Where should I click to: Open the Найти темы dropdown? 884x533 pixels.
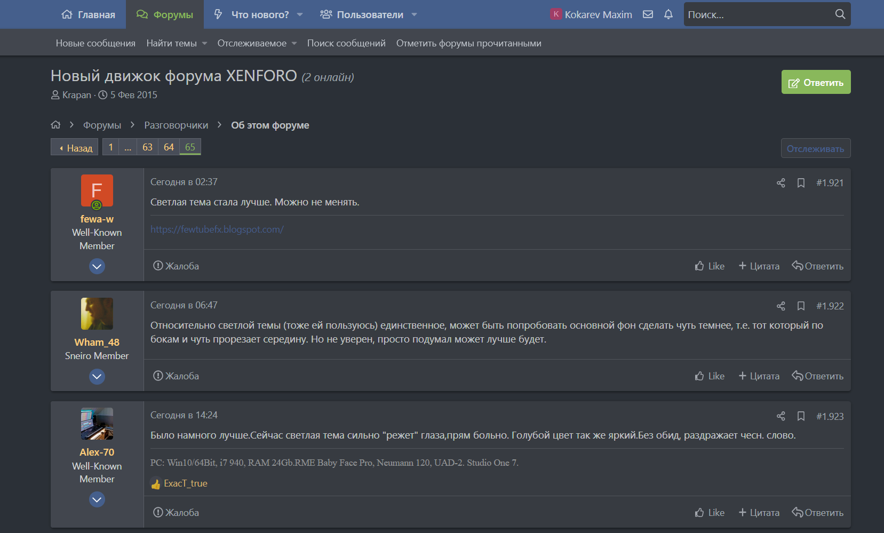(177, 43)
